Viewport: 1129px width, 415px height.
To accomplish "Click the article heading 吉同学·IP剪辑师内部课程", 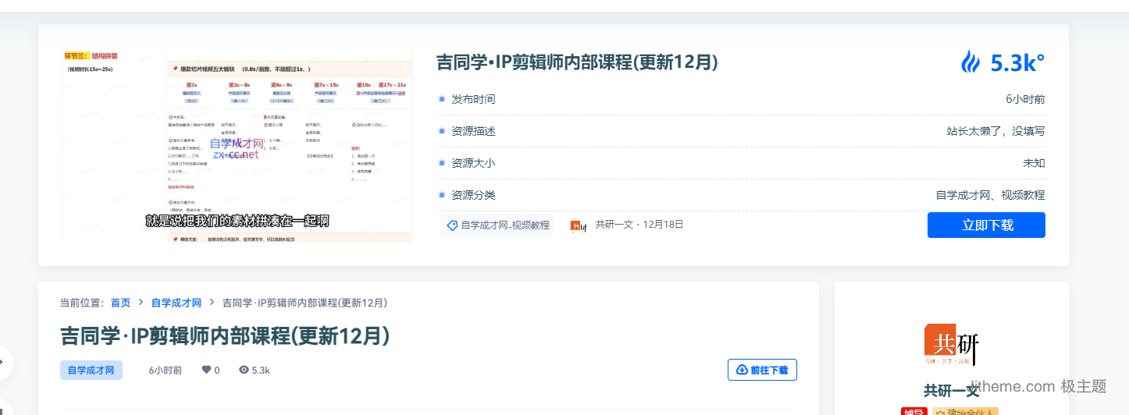I will 225,335.
